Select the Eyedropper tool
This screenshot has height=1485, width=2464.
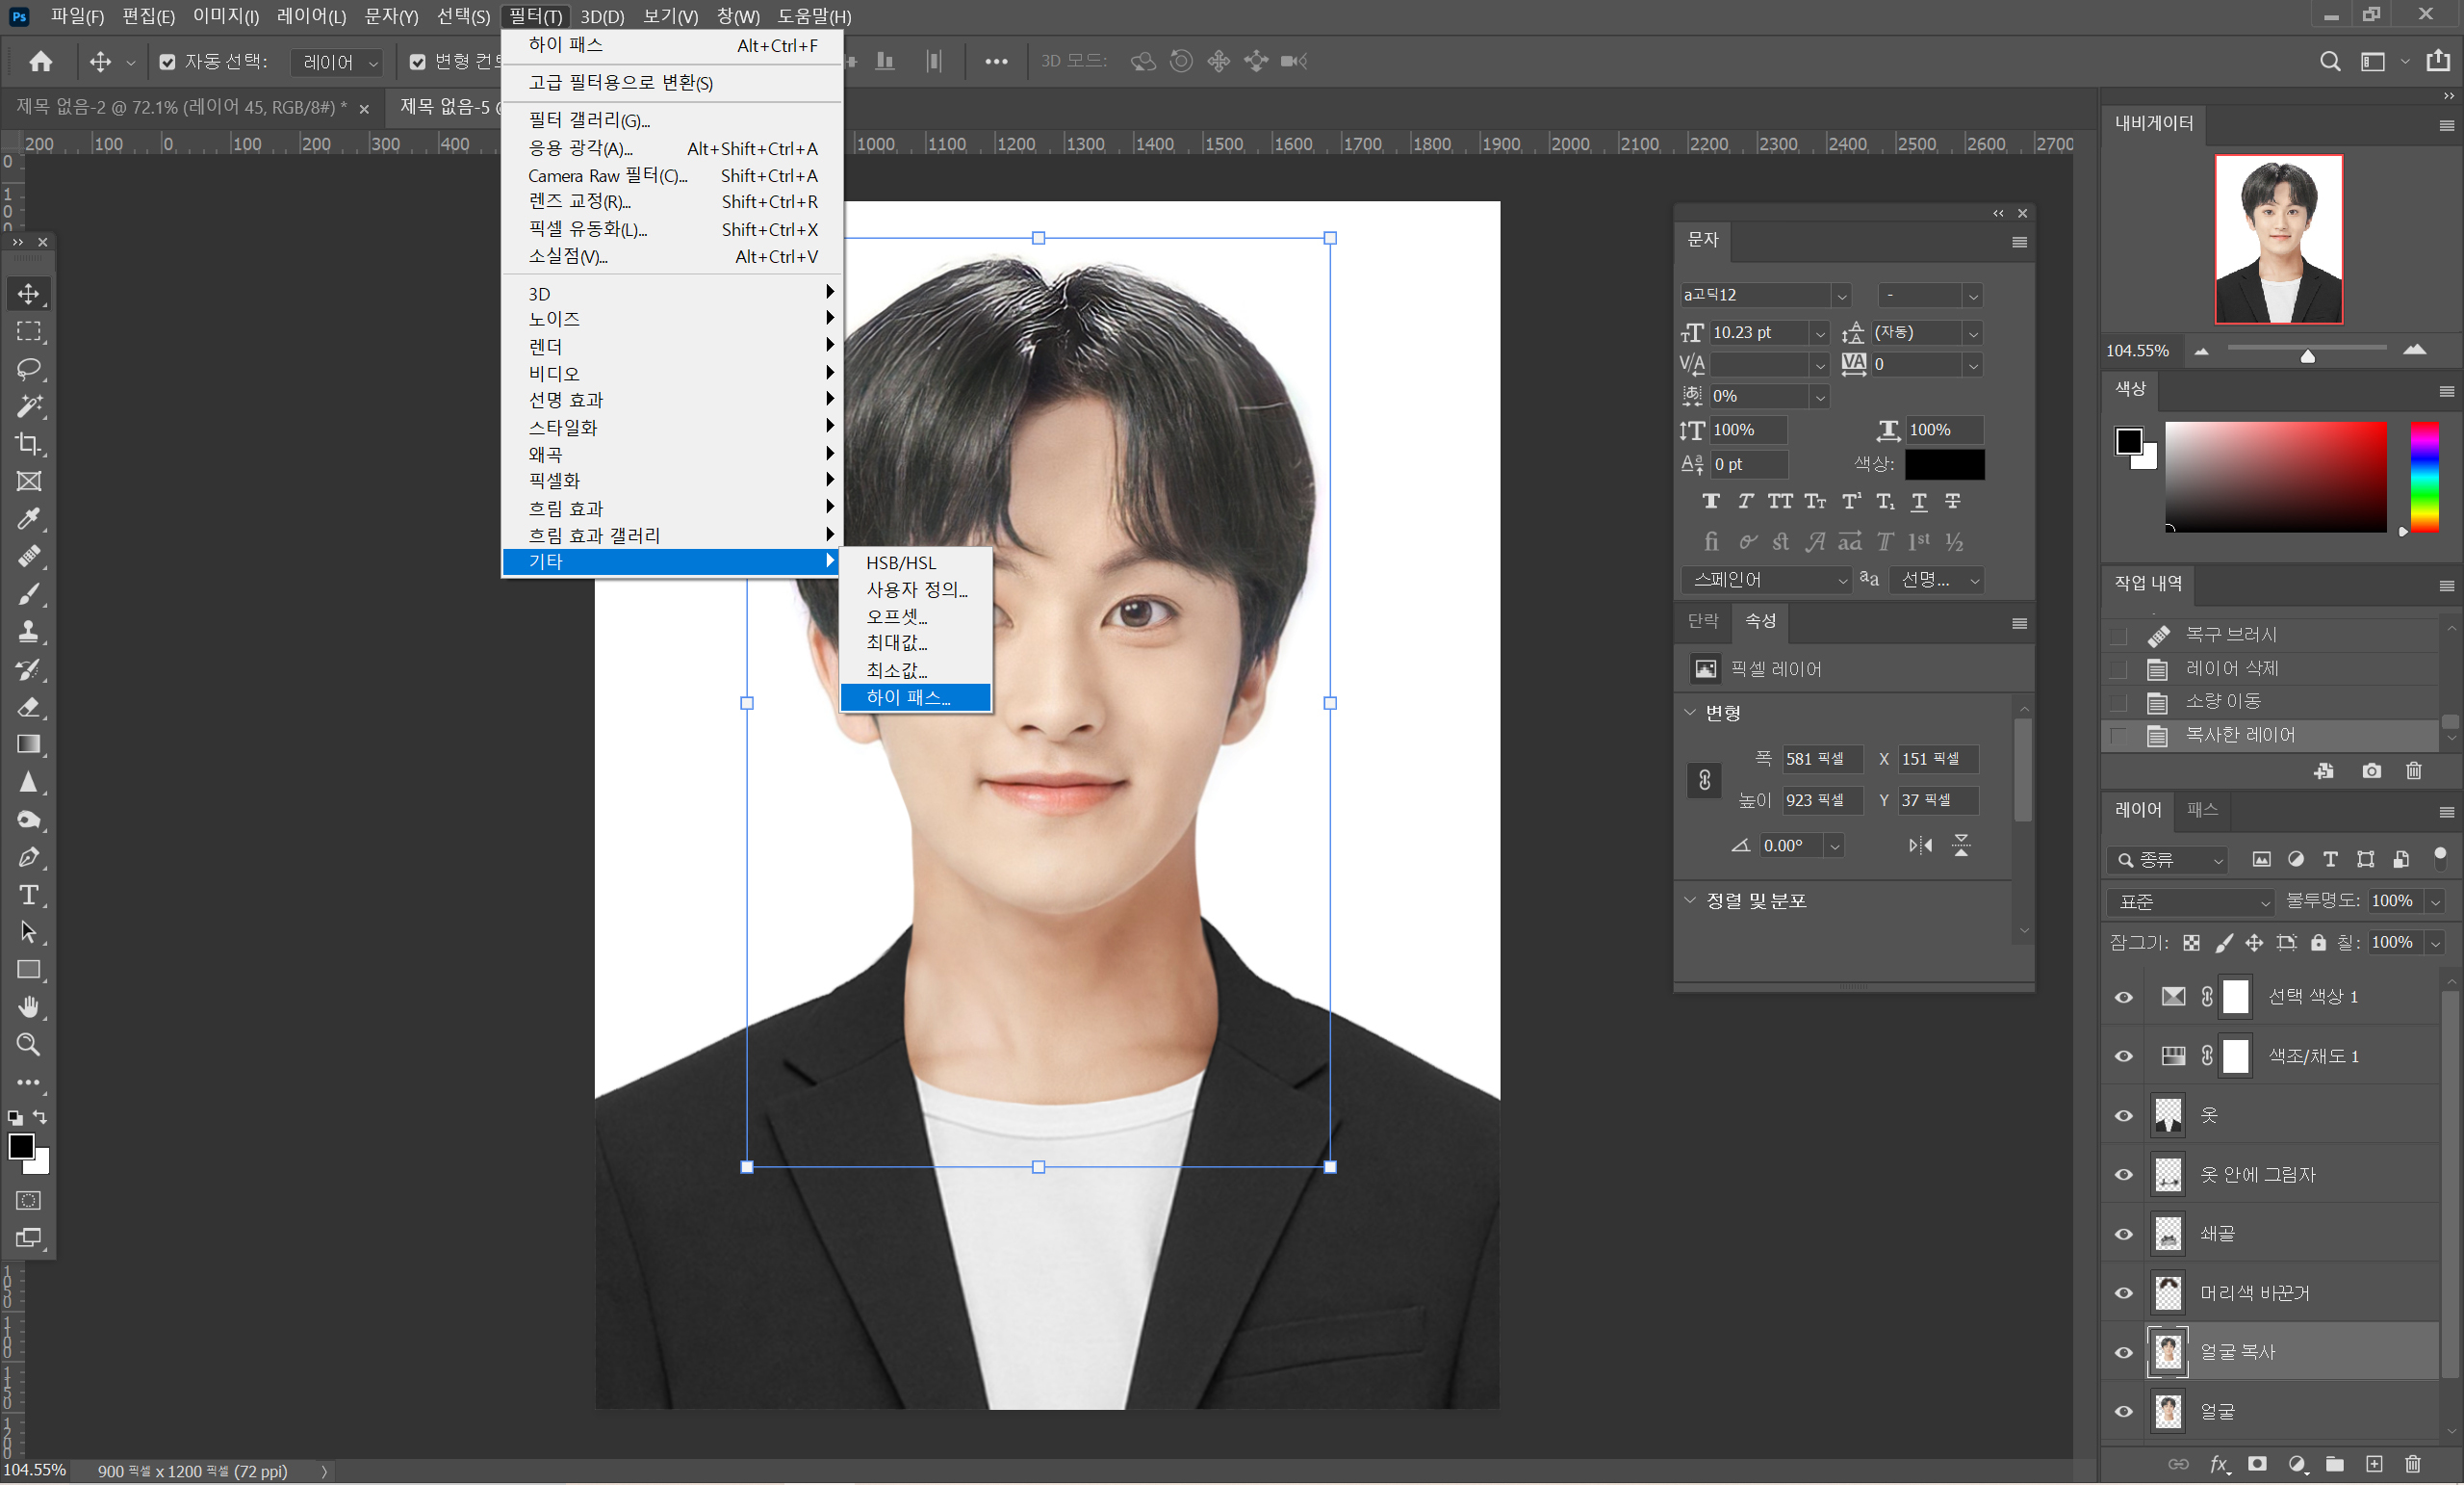pyautogui.click(x=28, y=518)
